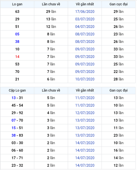Screen dimensions: 137x170
Task: Select number 53 in Lo gan column
Action: pos(17,64)
